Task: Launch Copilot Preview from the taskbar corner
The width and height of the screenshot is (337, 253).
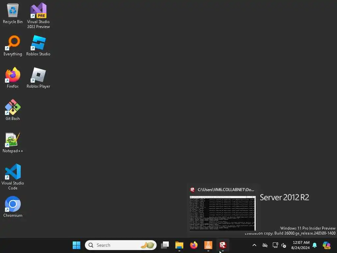Action: tap(326, 245)
